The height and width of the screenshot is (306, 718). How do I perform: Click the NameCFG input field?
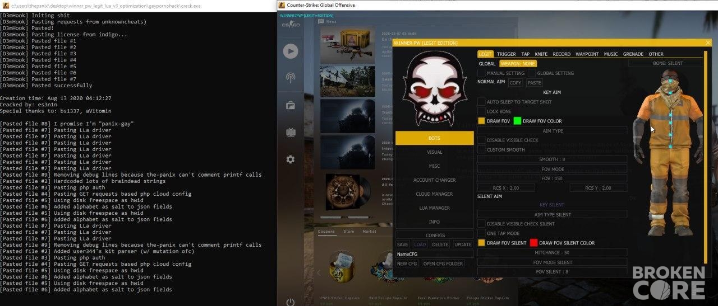435,254
